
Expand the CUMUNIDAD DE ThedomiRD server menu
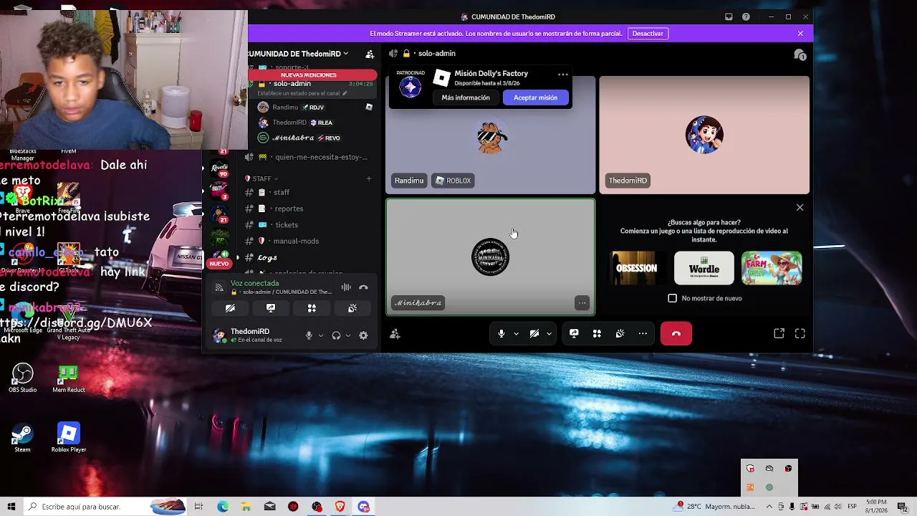tap(298, 54)
